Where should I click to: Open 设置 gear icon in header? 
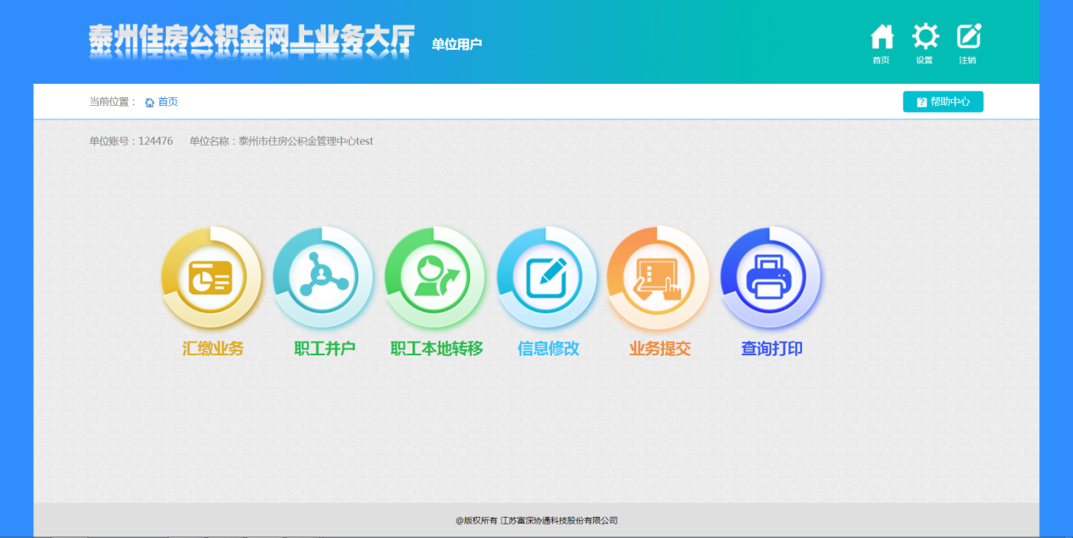[925, 37]
